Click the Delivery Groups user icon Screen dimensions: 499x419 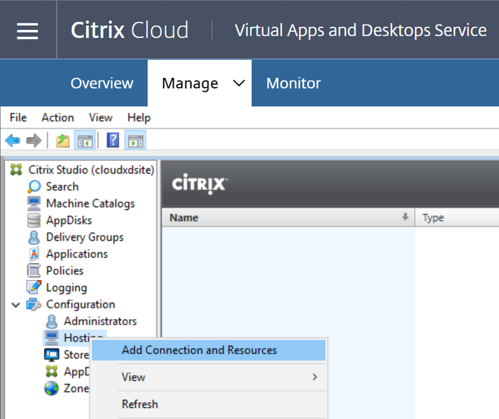coord(34,237)
